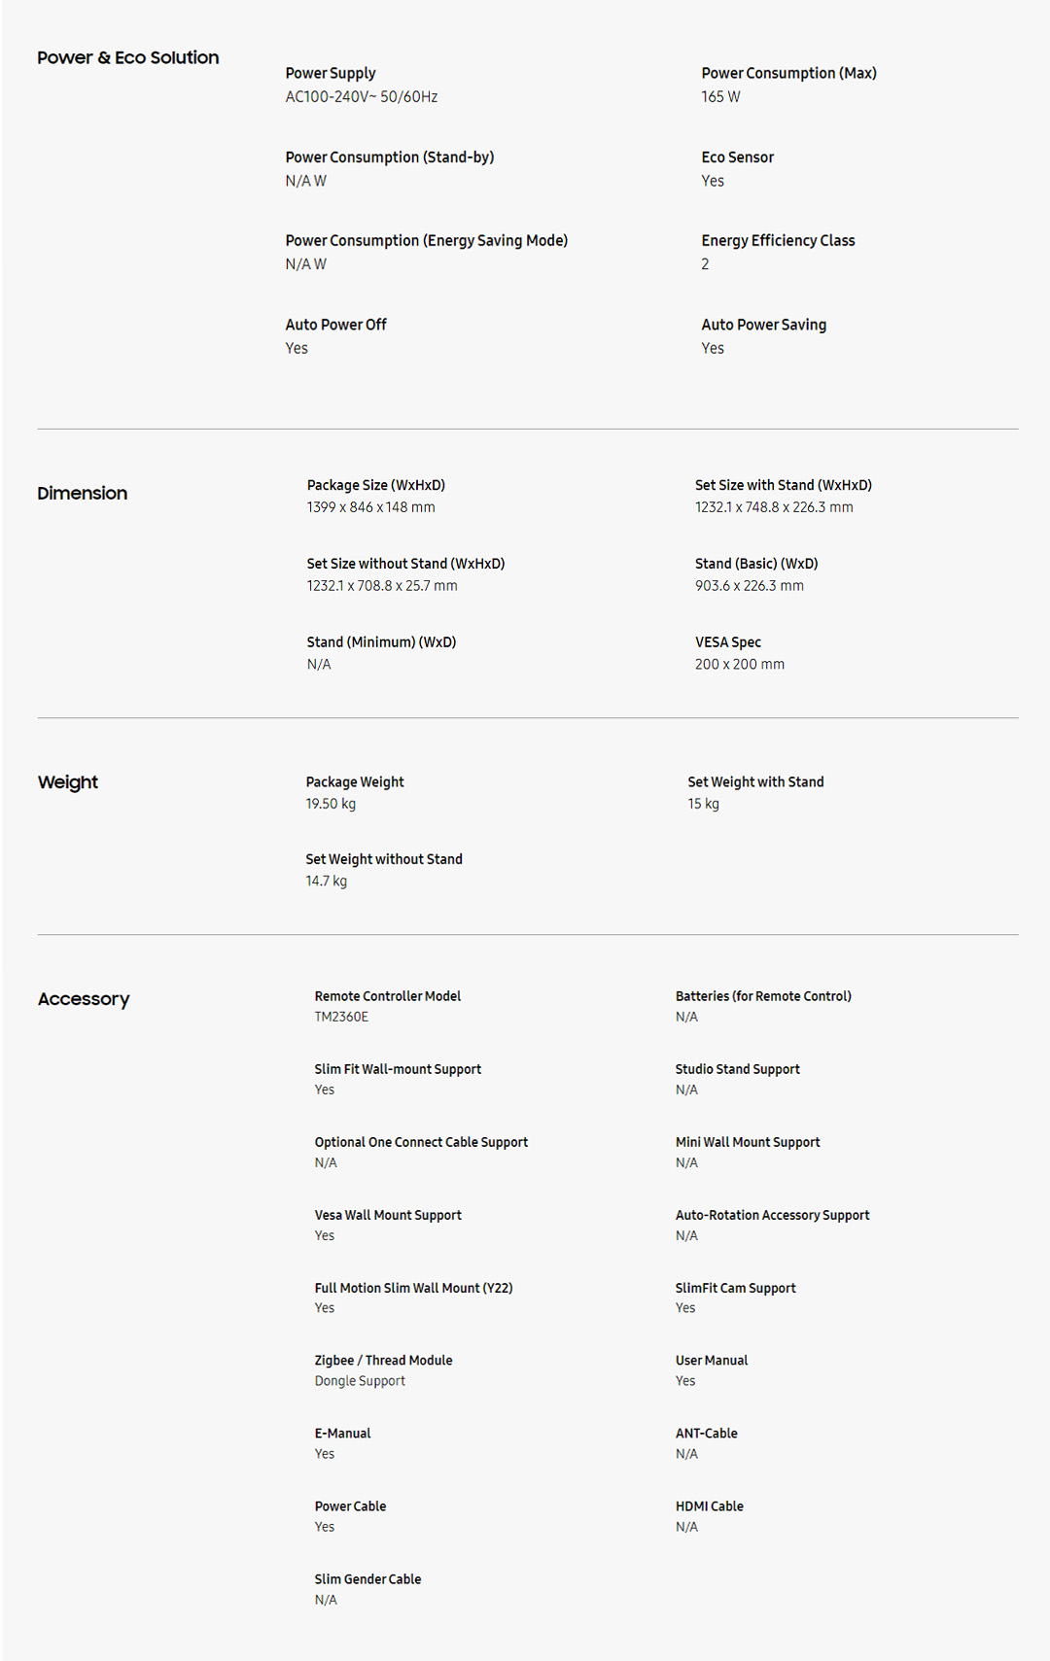1050x1661 pixels.
Task: Click the Accessory section heading
Action: [x=83, y=999]
